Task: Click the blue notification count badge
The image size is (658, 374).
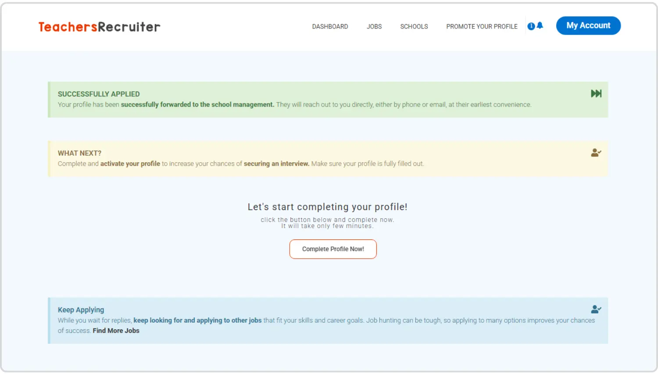Action: click(x=531, y=26)
